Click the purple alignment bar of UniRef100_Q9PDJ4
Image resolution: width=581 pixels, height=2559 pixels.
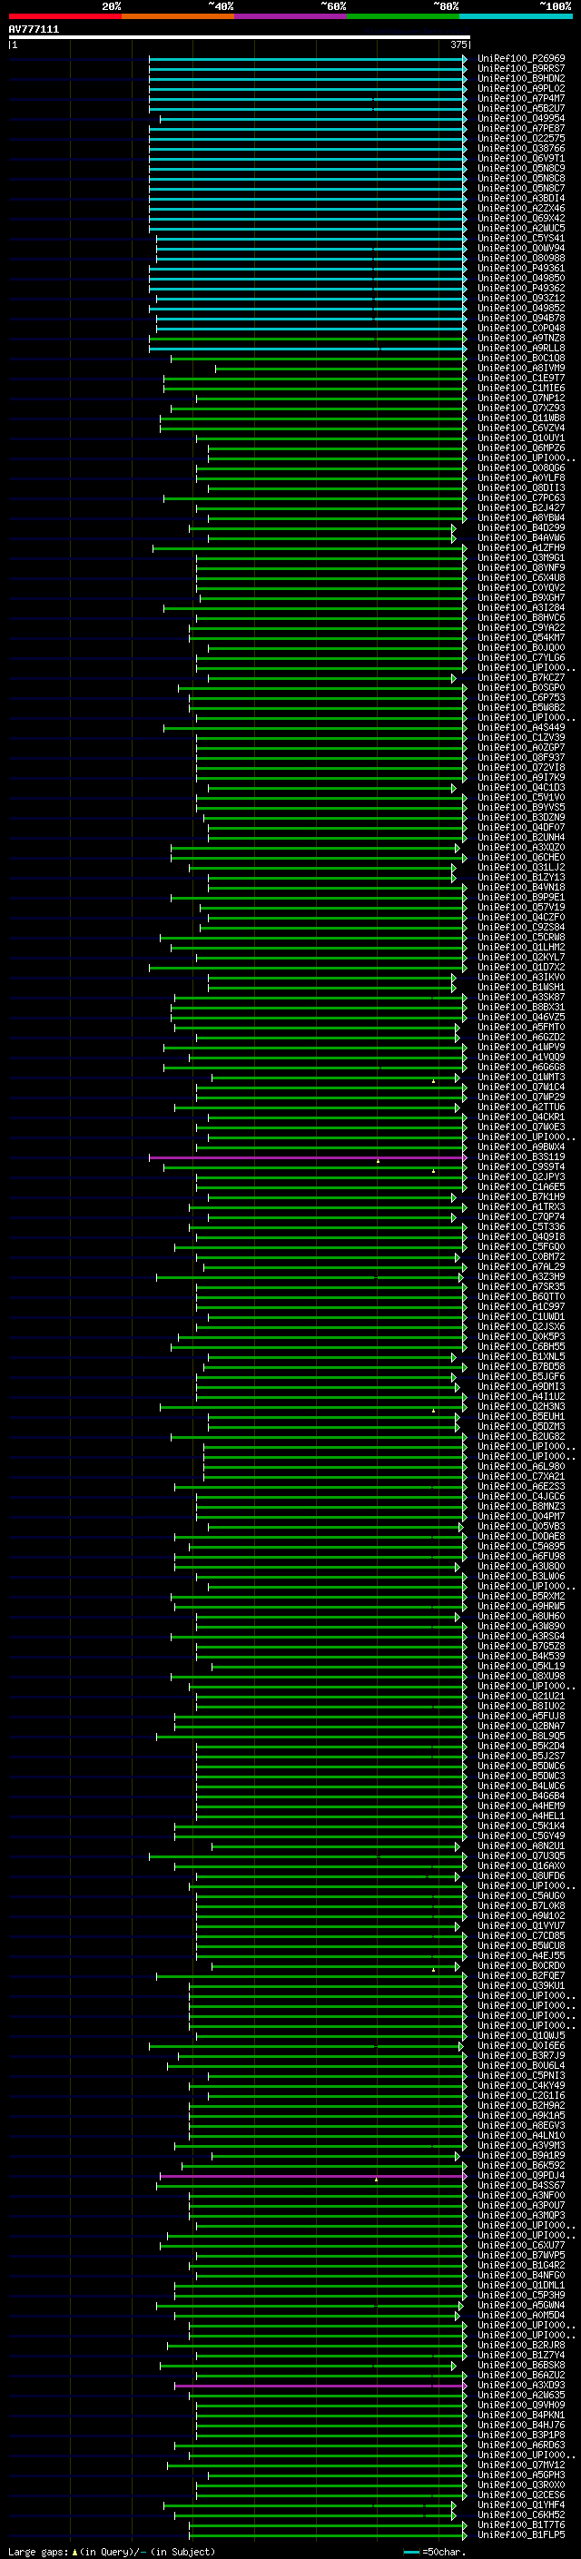[313, 2176]
